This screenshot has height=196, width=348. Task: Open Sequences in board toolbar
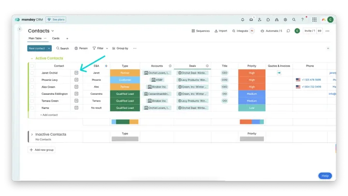201,31
